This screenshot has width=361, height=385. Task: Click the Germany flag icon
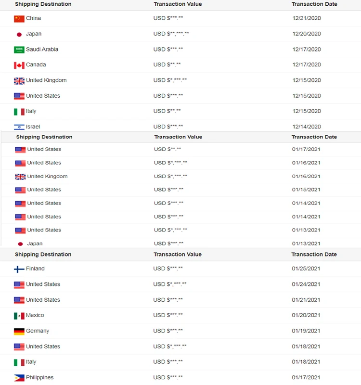[x=19, y=331]
